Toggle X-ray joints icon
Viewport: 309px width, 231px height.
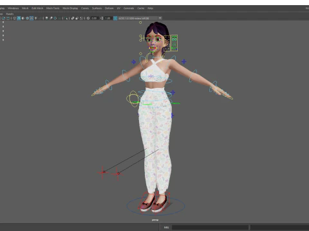(81, 18)
